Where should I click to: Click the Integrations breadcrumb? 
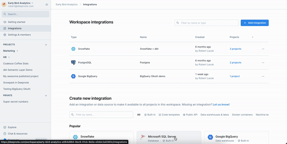tap(90, 5)
